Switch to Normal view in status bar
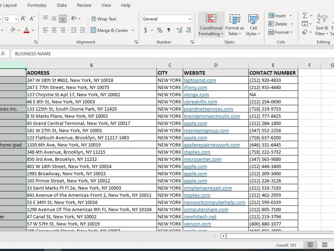Viewport: 334px width, 251px height. coord(310,245)
